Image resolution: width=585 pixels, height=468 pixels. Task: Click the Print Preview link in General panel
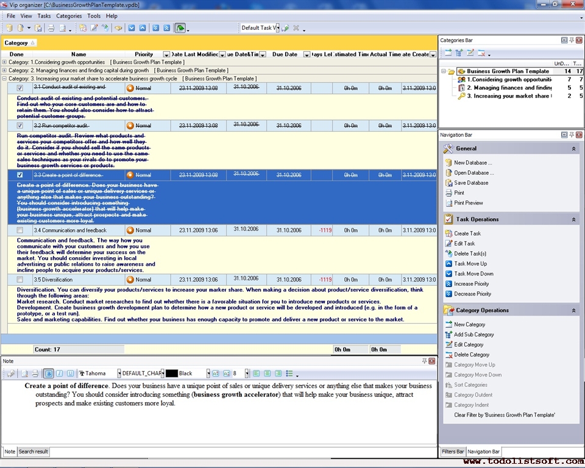[x=469, y=203]
